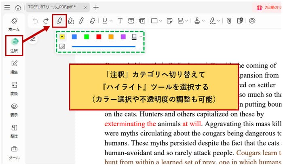Switch to the 変換 (Convert) sidebar item
The width and height of the screenshot is (283, 167).
pos(14,88)
